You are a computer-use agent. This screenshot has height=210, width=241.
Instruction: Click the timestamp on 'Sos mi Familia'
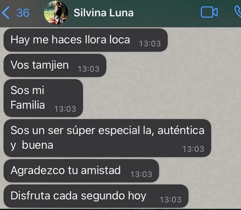65,109
